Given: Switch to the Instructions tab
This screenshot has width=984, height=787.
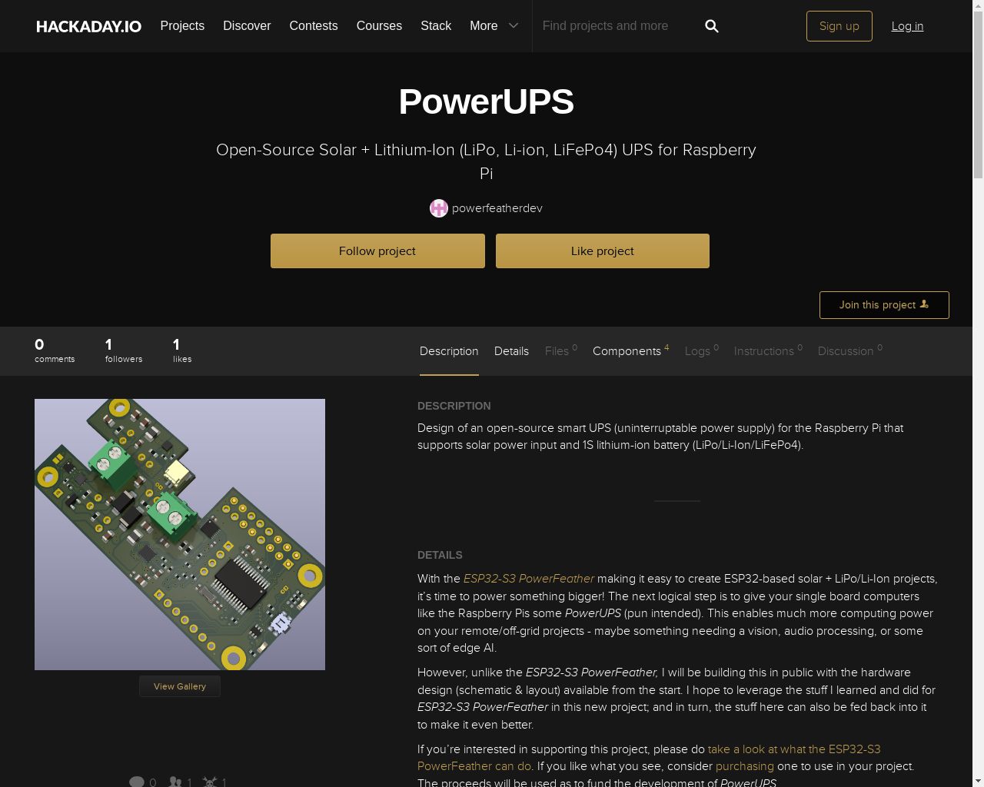Looking at the screenshot, I should (768, 350).
